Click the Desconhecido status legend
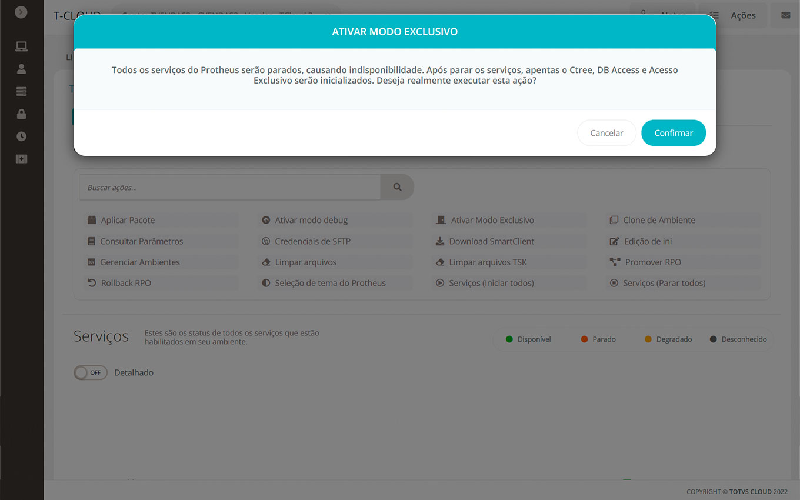 pyautogui.click(x=738, y=339)
